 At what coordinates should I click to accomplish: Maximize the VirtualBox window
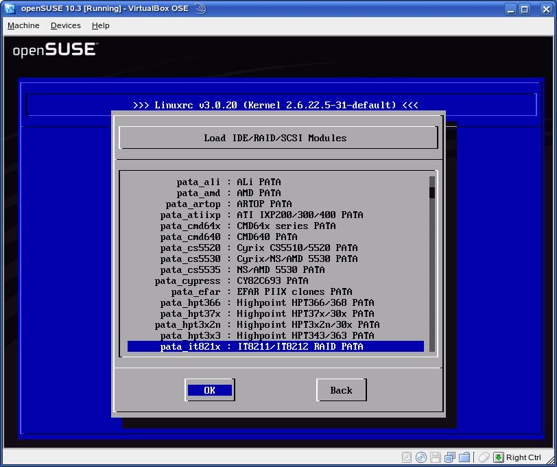tap(524, 9)
